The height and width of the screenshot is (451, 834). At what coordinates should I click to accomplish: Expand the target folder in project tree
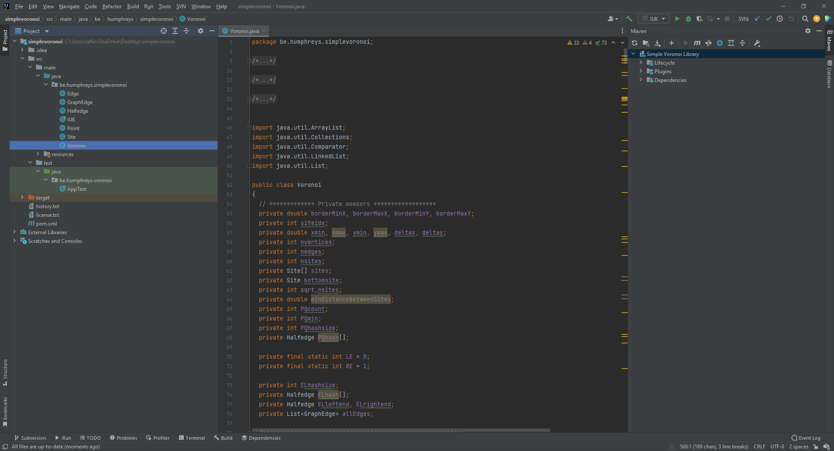pos(23,197)
